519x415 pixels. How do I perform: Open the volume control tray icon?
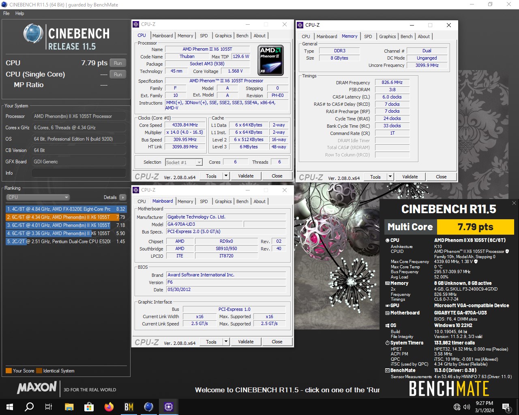[467, 407]
